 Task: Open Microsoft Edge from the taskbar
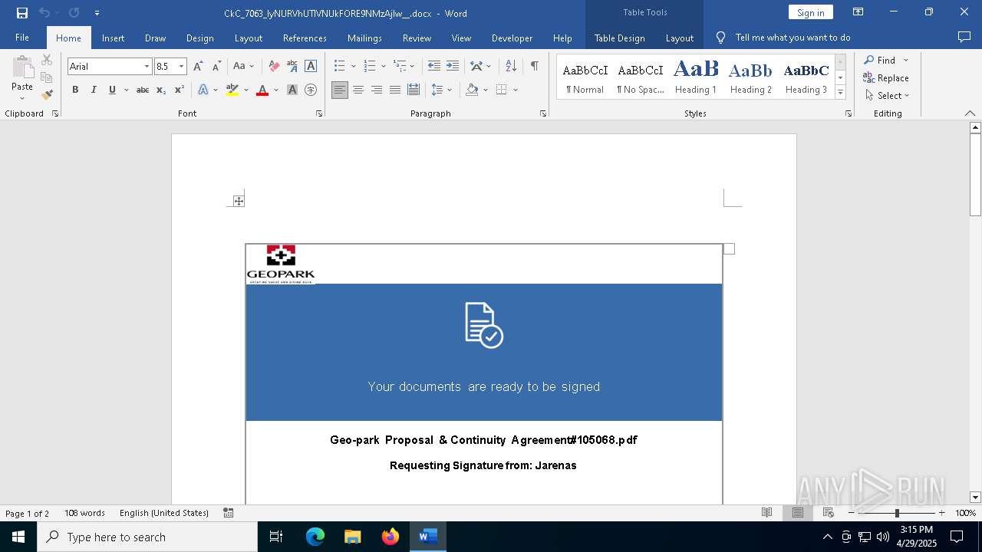click(315, 537)
